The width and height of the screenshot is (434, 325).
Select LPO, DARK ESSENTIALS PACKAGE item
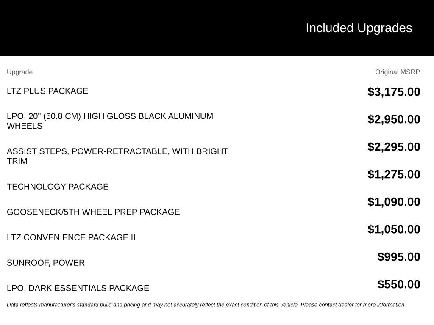point(78,288)
